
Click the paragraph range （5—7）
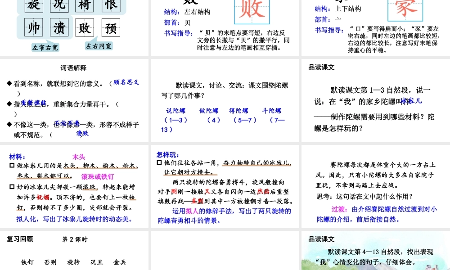[245, 120]
